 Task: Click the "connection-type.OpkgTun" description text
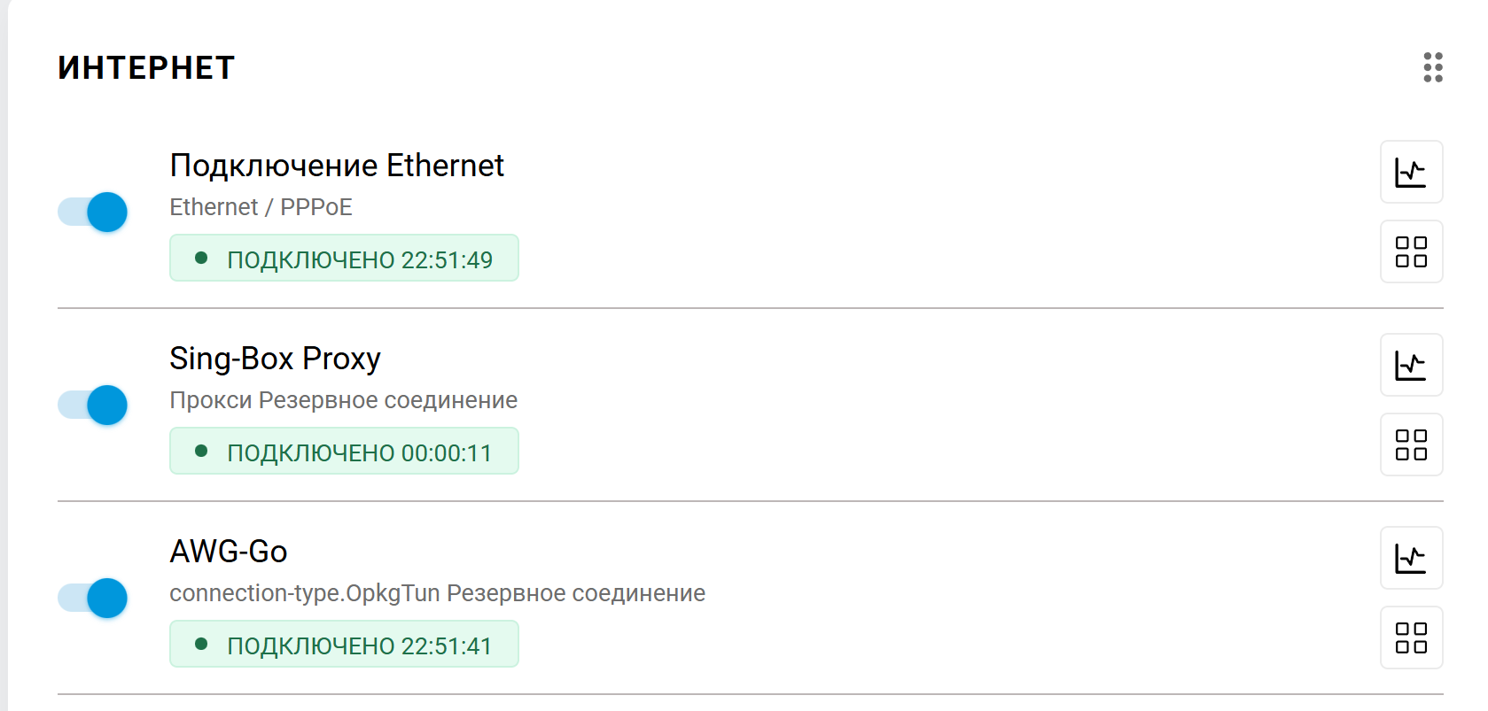[305, 593]
